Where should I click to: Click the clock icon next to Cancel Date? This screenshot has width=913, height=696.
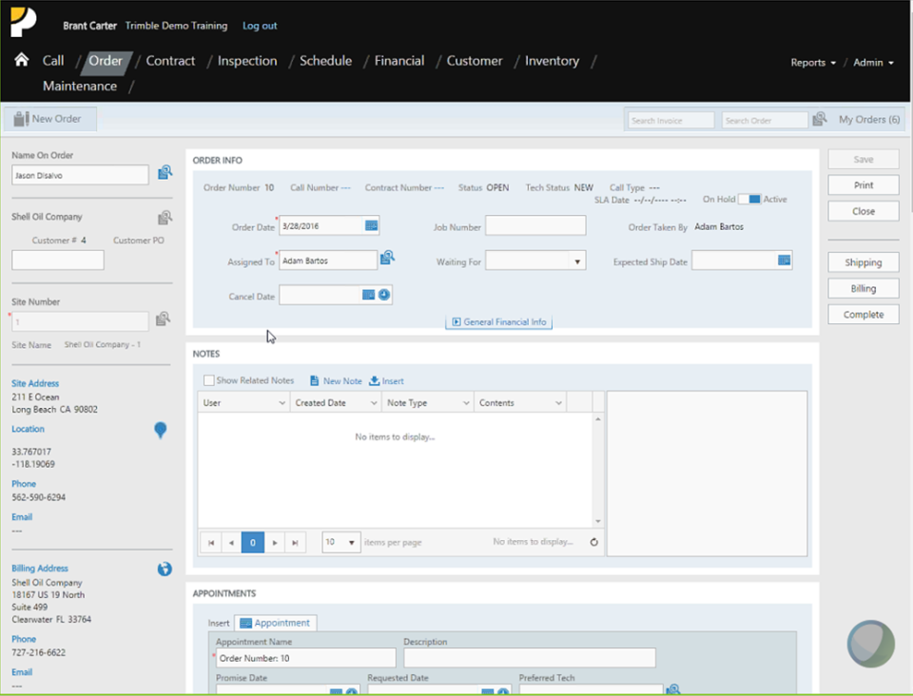[383, 295]
